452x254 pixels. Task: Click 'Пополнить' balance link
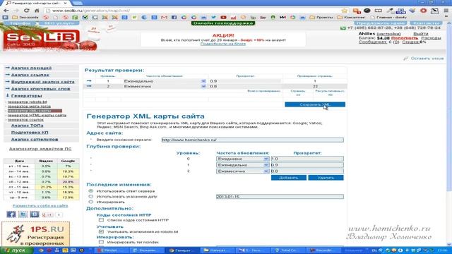click(x=405, y=38)
